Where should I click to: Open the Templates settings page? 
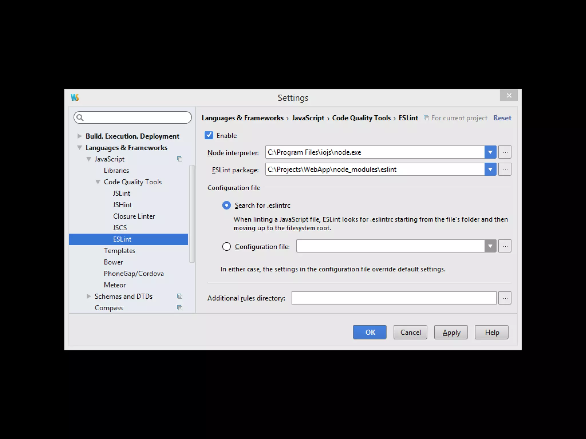pos(119,251)
